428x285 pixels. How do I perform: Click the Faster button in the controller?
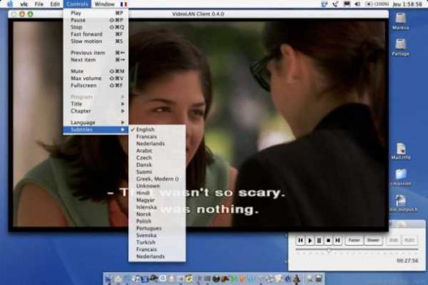354,240
